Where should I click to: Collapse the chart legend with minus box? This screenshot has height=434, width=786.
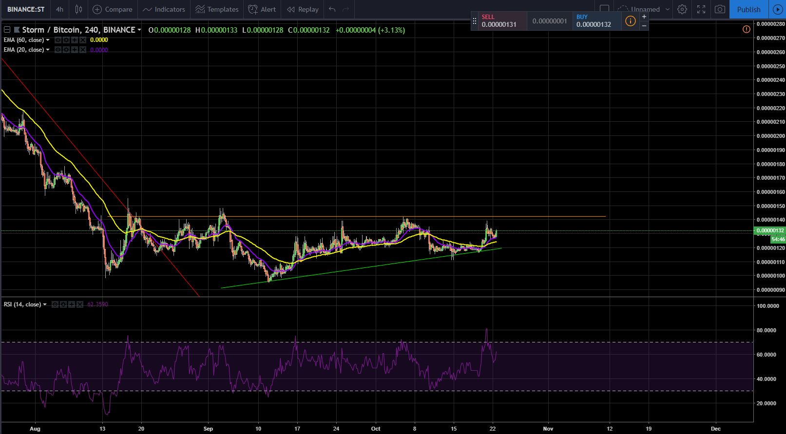7,30
